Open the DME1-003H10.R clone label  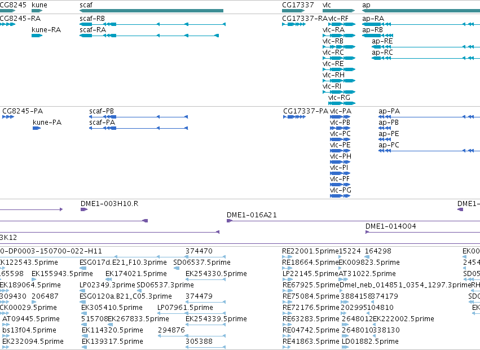[x=109, y=203]
